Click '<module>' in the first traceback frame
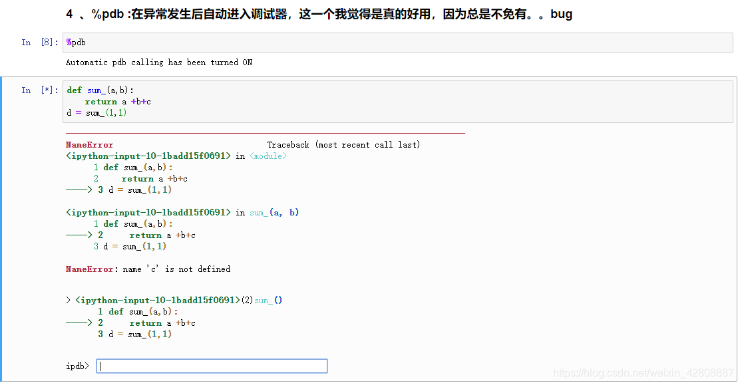 pos(268,156)
